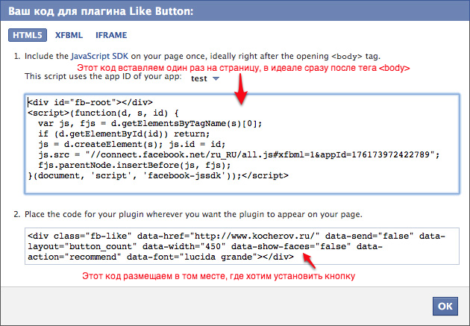Confirm the dialog with the OK button

tap(445, 306)
